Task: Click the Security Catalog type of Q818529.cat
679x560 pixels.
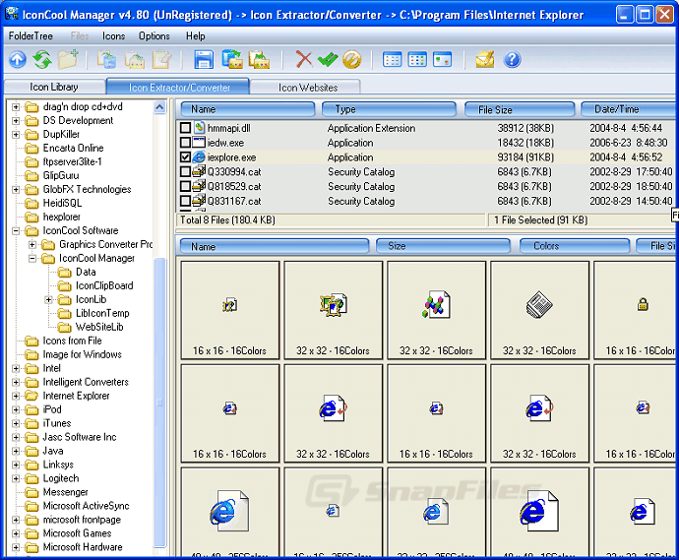Action: [x=361, y=187]
